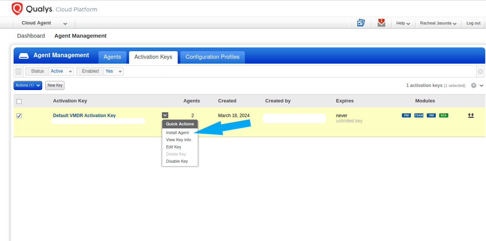This screenshot has height=241, width=486.
Task: Choose Edit Key from Quick Actions
Action: coord(174,147)
